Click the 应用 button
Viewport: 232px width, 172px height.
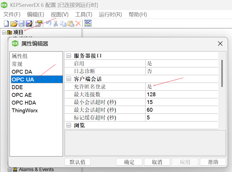tap(185, 162)
